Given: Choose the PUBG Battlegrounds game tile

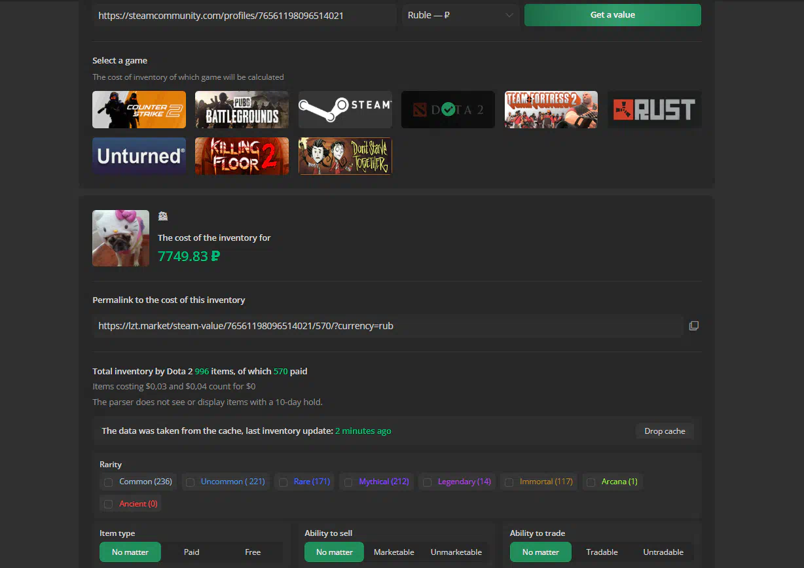Looking at the screenshot, I should [x=242, y=109].
